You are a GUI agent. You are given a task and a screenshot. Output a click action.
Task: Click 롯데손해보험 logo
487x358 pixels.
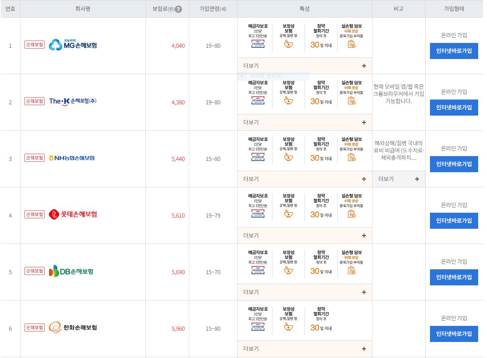click(x=73, y=214)
